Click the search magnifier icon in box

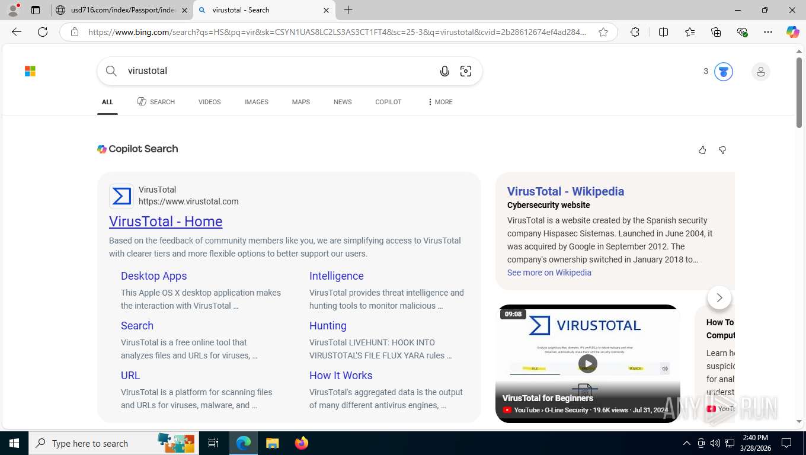(111, 71)
